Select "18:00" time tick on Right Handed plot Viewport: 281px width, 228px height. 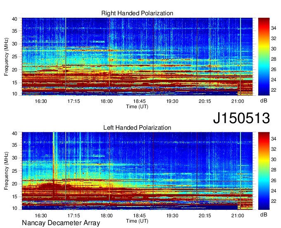click(107, 101)
